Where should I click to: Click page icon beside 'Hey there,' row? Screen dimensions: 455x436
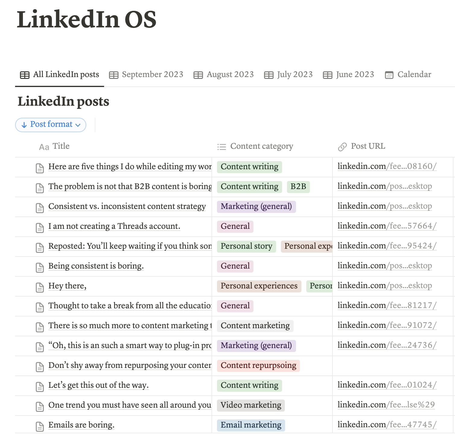pos(40,287)
